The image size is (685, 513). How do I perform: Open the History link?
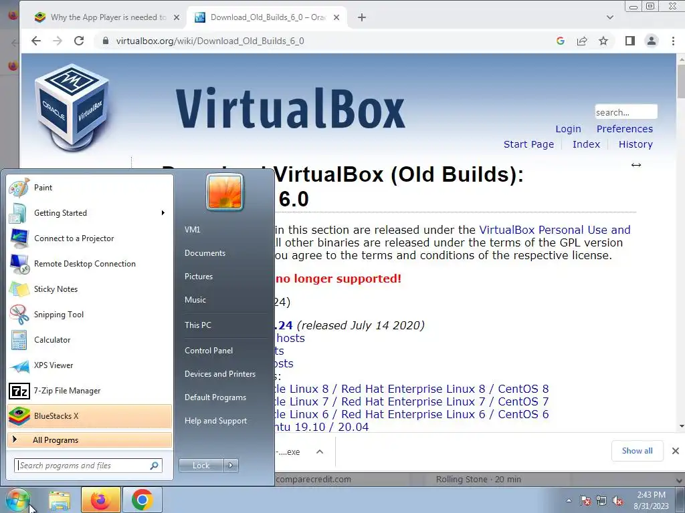point(635,144)
